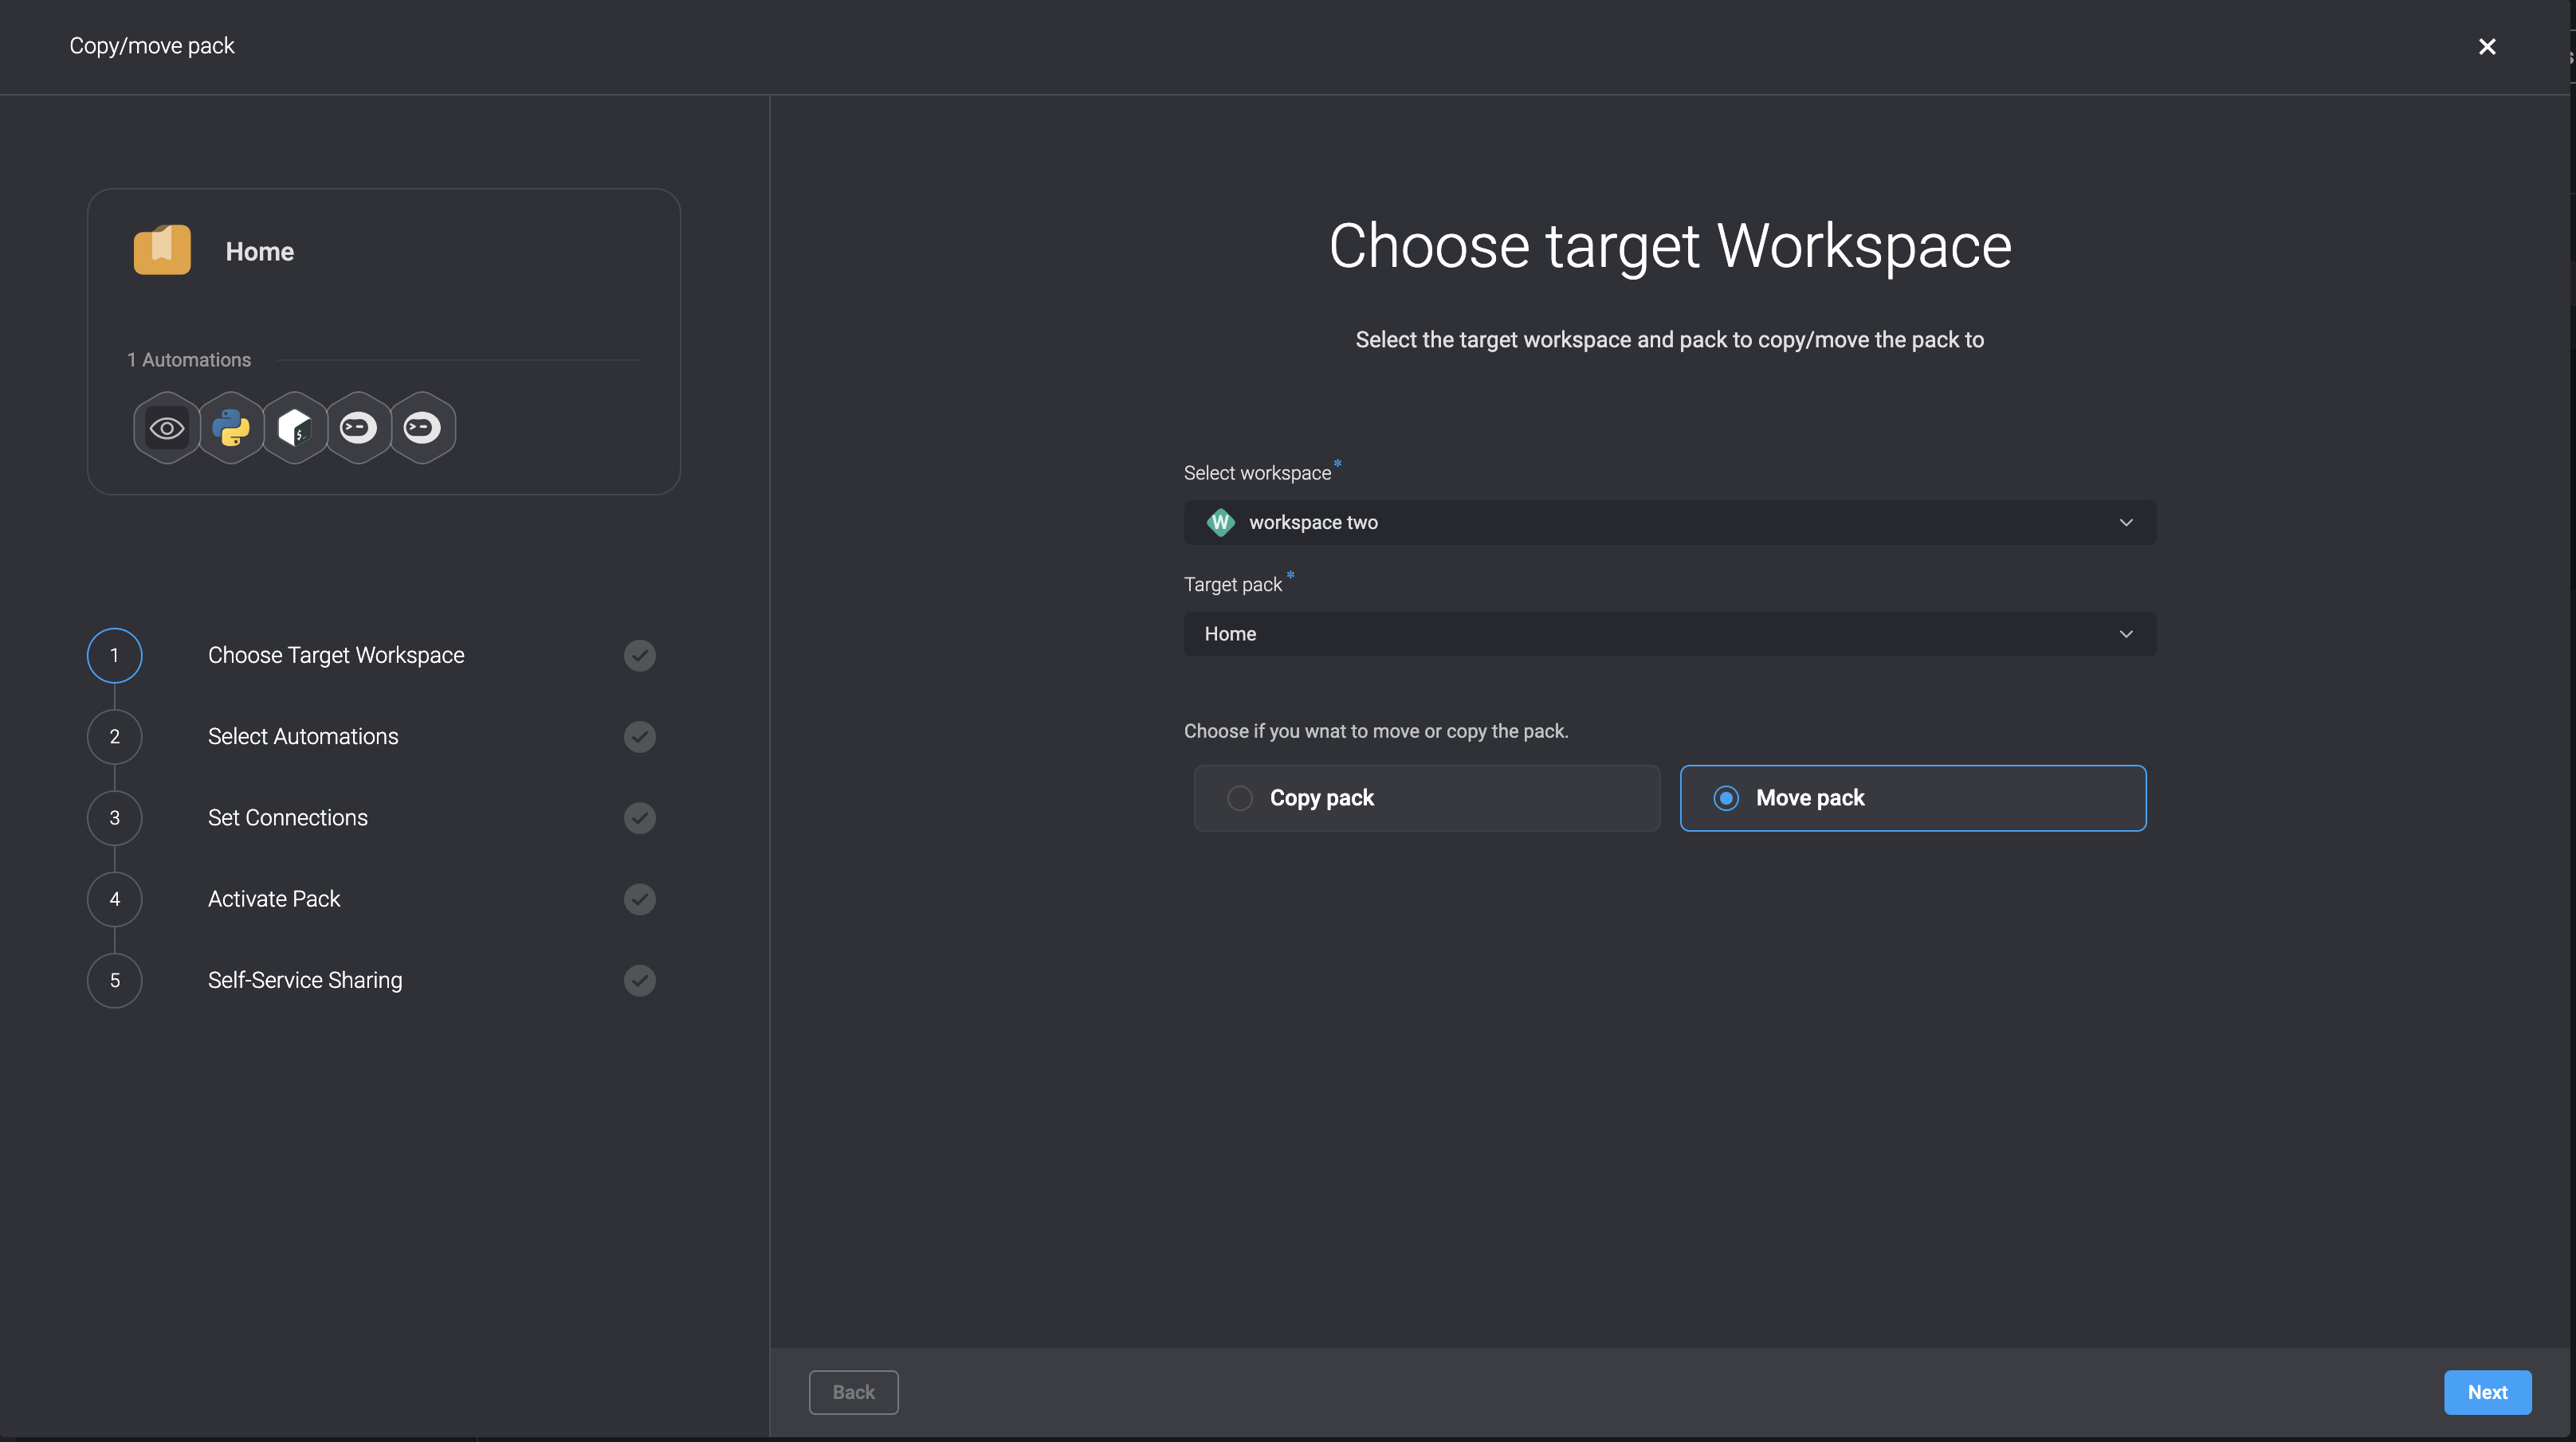Viewport: 2576px width, 1442px height.
Task: Expand workspace dropdown chevron arrow
Action: tap(2126, 523)
